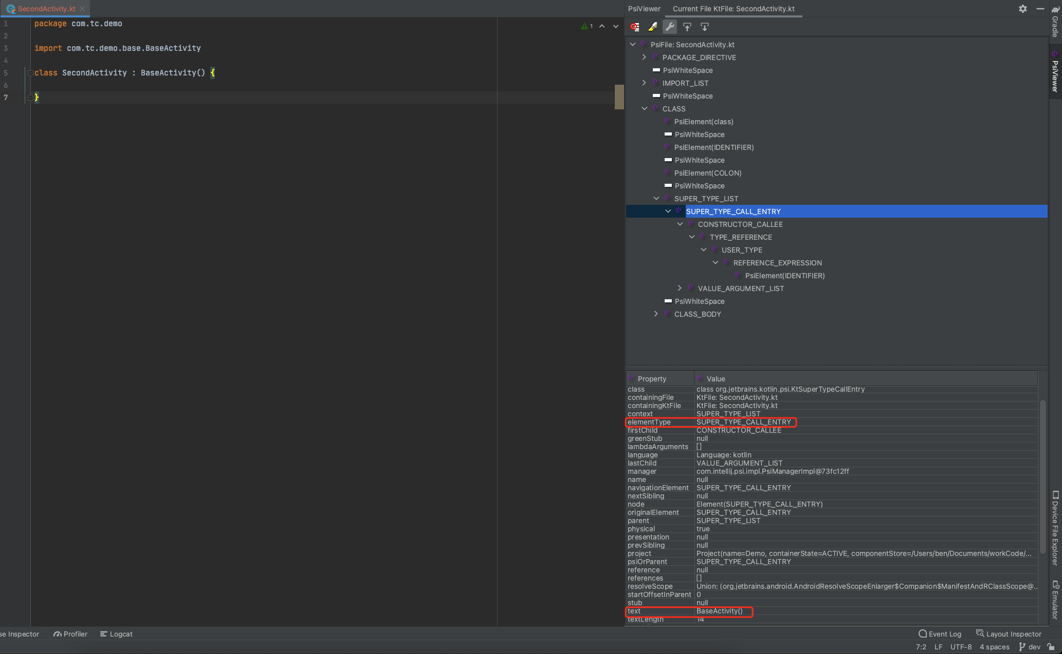Collapse the CLASS tree node
Image resolution: width=1062 pixels, height=654 pixels.
645,109
